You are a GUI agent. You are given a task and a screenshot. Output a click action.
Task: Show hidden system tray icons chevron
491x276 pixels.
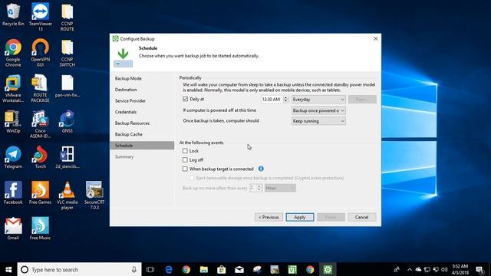[x=410, y=269]
